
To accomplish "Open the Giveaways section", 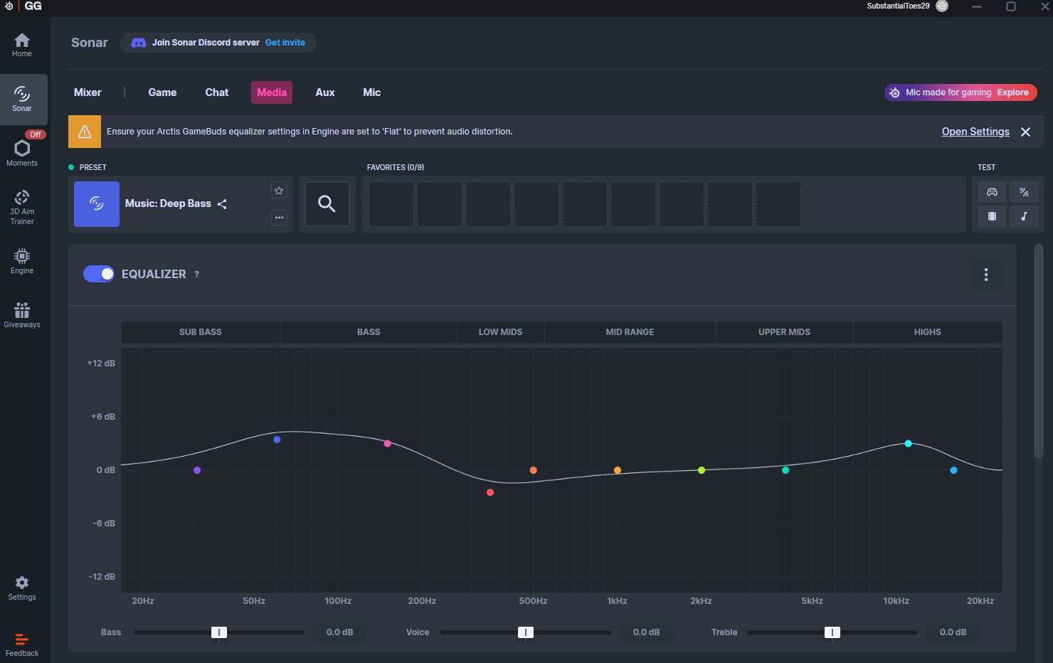I will click(22, 315).
